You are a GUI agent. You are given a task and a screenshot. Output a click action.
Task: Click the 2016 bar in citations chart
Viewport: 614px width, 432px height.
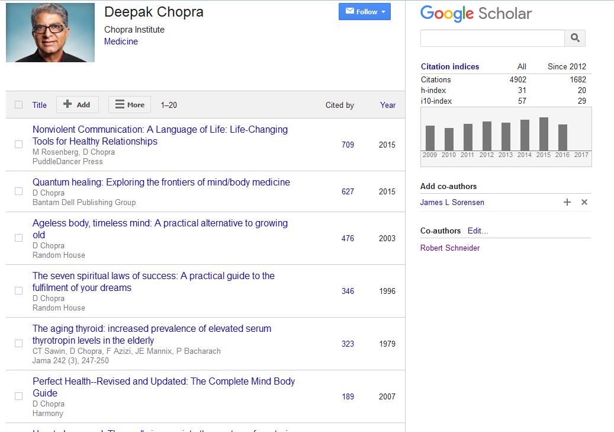pos(562,137)
